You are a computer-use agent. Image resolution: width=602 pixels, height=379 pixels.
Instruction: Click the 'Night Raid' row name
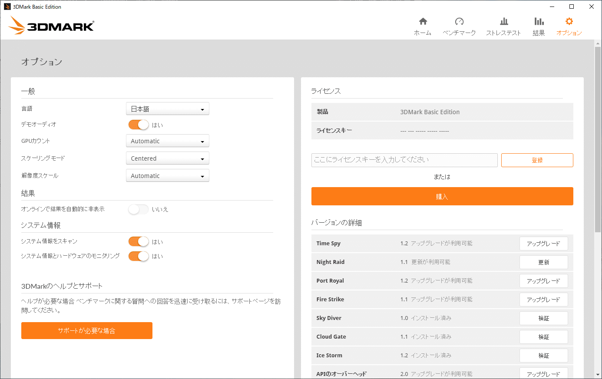coord(331,262)
